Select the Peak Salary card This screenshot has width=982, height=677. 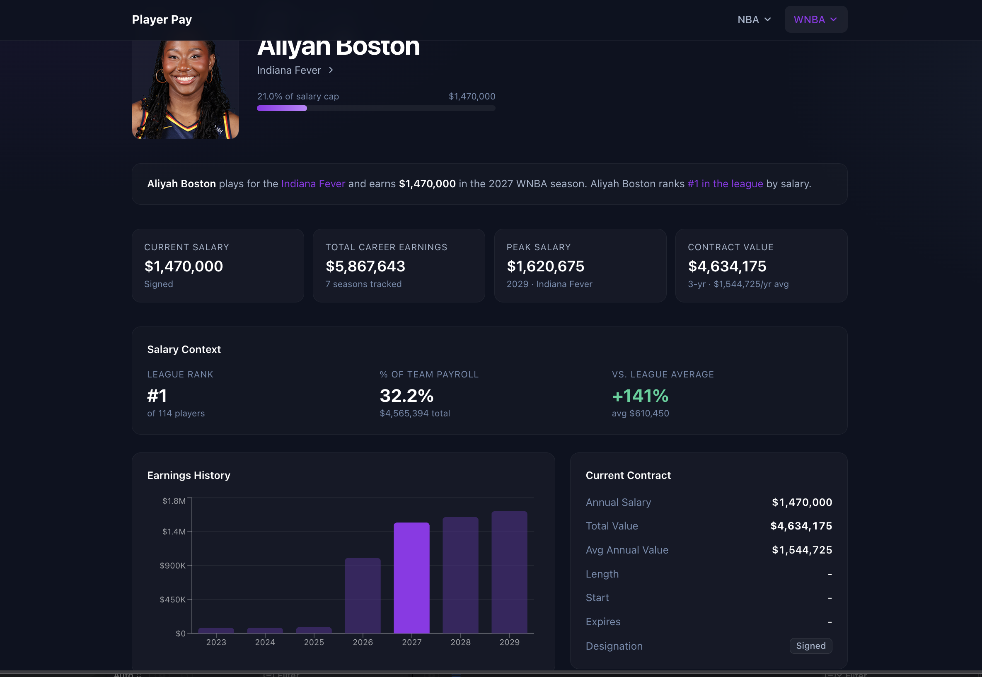(580, 266)
